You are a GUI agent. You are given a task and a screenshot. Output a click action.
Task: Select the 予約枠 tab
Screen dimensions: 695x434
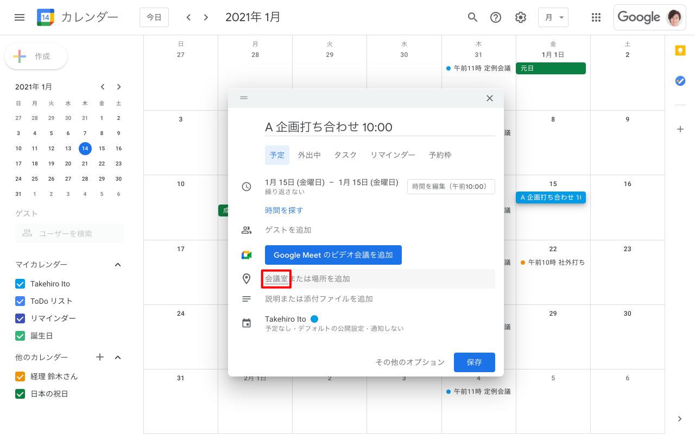tap(440, 155)
